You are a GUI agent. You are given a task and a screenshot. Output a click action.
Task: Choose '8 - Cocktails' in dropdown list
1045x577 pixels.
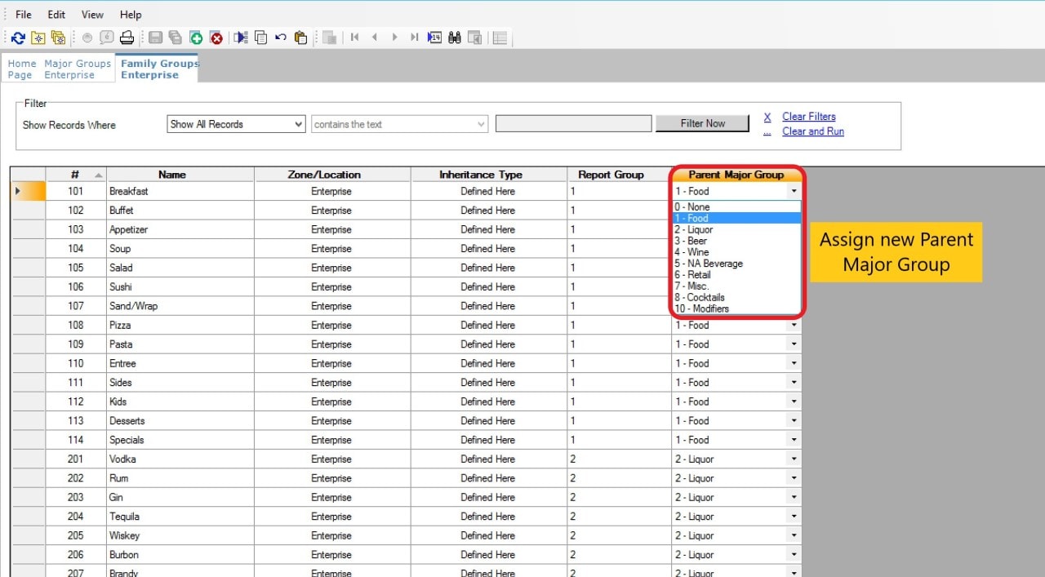pyautogui.click(x=737, y=298)
